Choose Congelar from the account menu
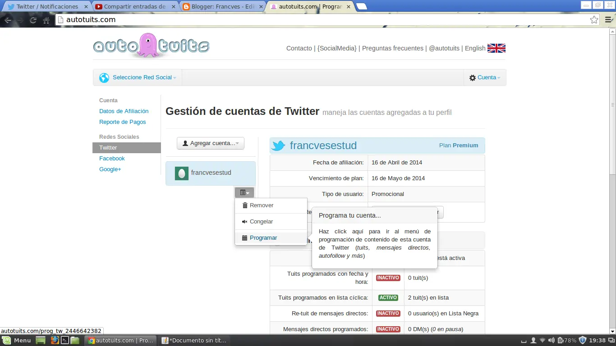 (271, 222)
